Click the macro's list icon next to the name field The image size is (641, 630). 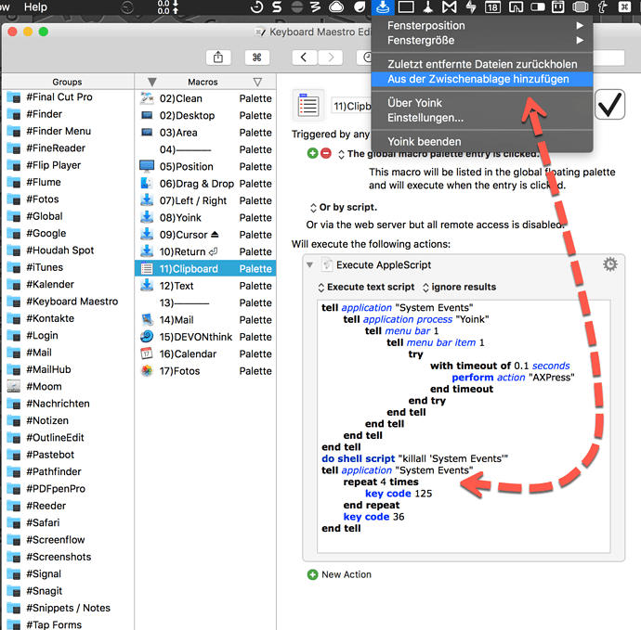pos(308,106)
